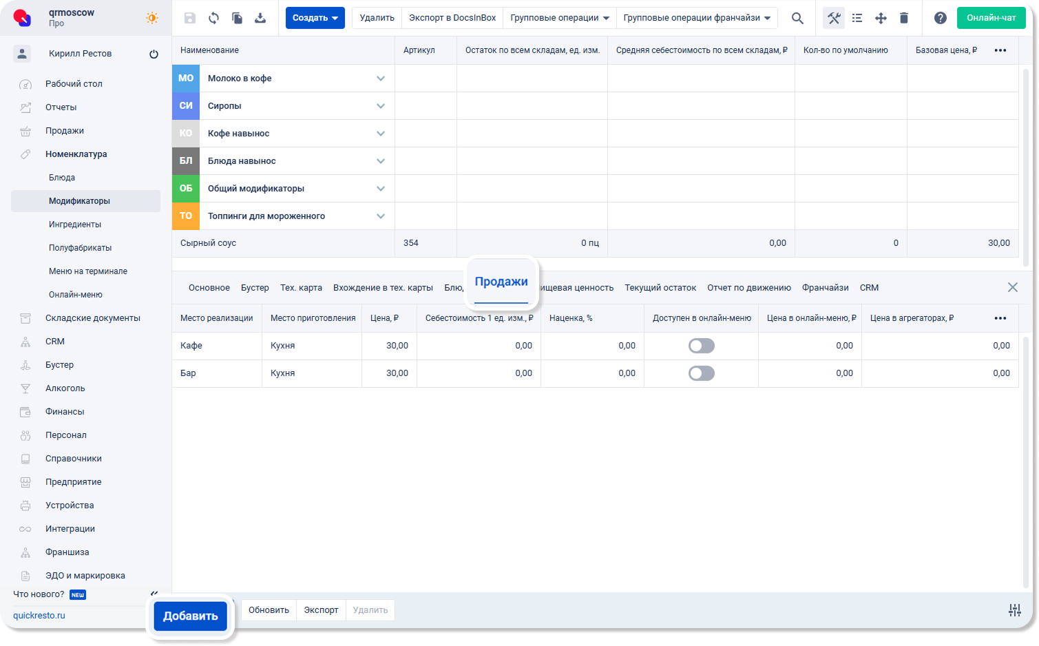Open the Онлайн-чат button
The image size is (1039, 646).
click(x=991, y=18)
